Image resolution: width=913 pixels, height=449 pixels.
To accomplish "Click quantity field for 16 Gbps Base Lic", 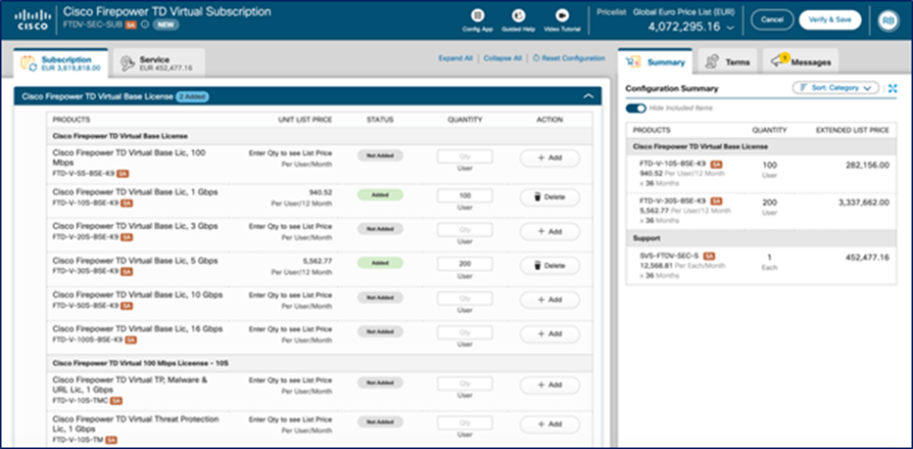I will [464, 333].
